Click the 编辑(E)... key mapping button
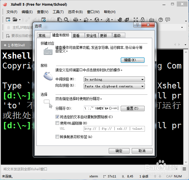 tap(132, 60)
